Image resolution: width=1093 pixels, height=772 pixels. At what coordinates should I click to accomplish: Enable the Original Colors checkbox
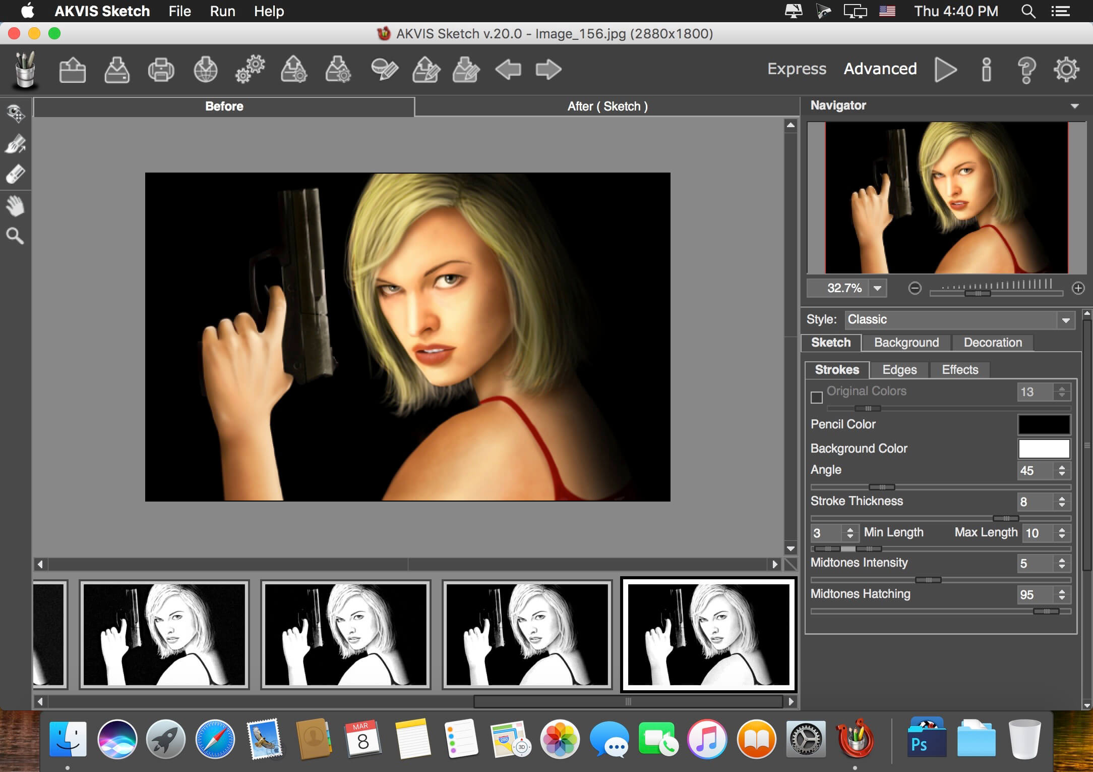[817, 398]
